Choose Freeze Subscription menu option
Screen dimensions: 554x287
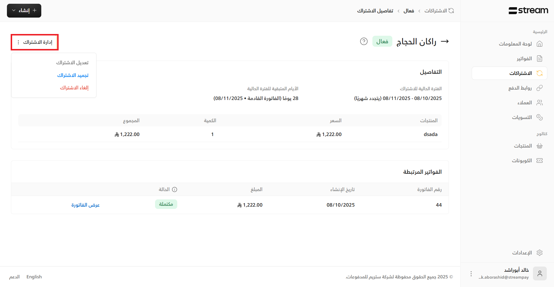click(73, 75)
